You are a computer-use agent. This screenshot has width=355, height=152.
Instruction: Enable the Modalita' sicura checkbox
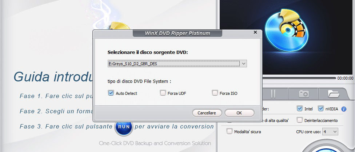[230, 131]
